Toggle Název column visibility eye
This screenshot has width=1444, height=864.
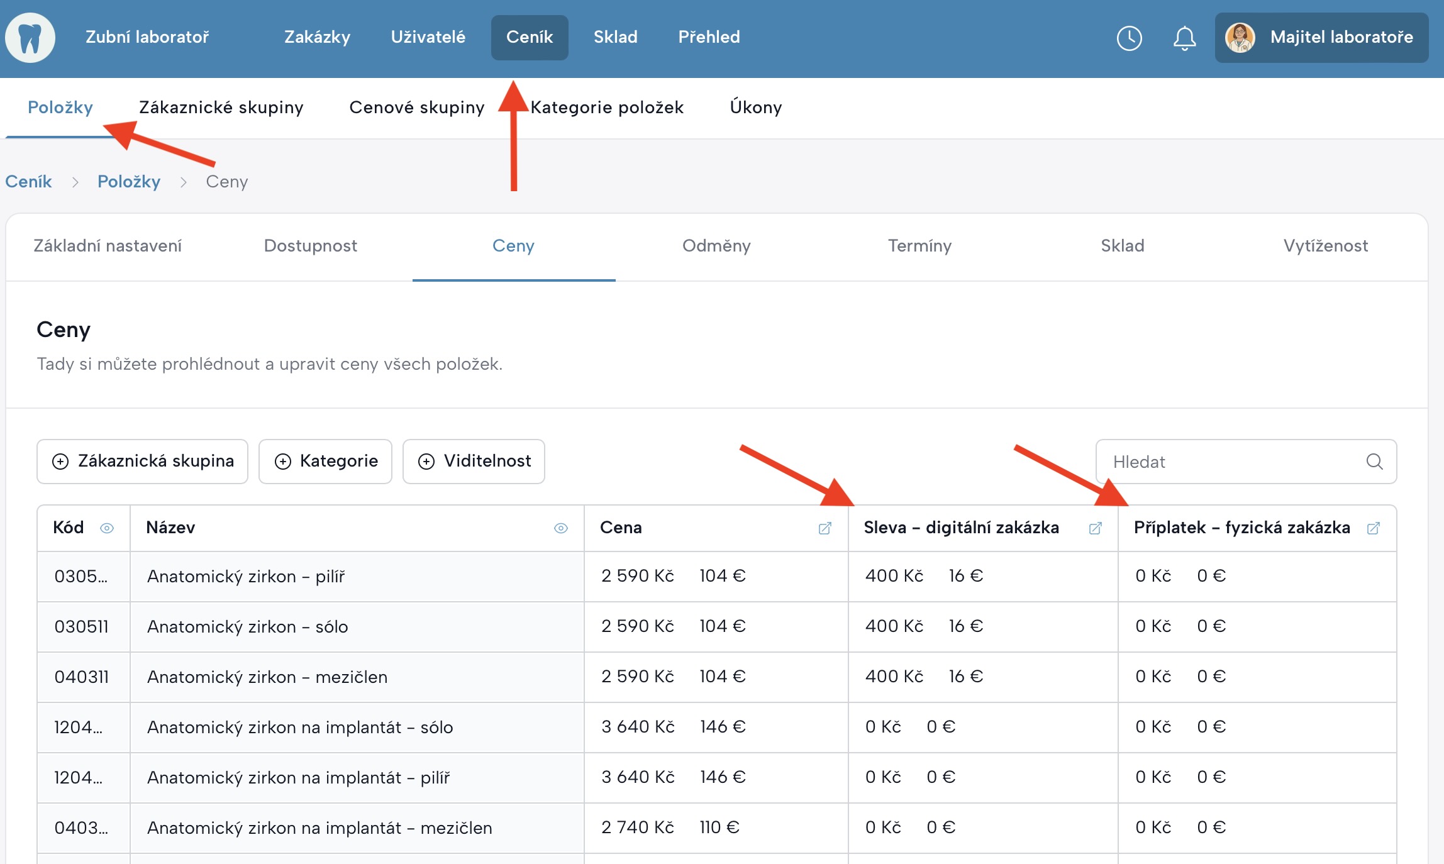[560, 528]
